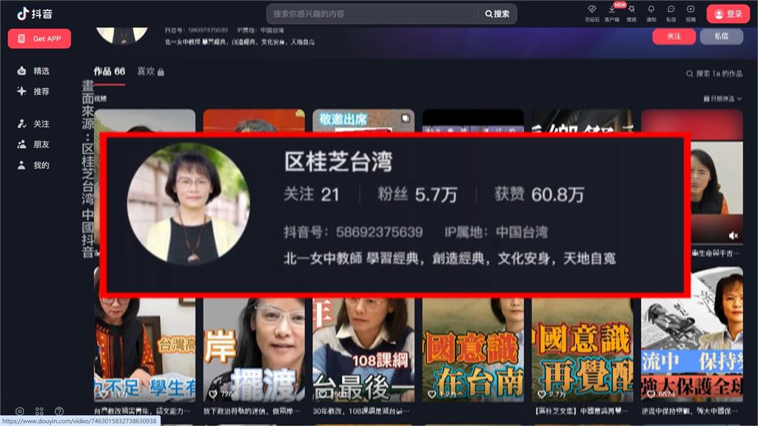Click the 获赞 60.8万 likes count
Screen dimensions: 758x426
pos(539,195)
